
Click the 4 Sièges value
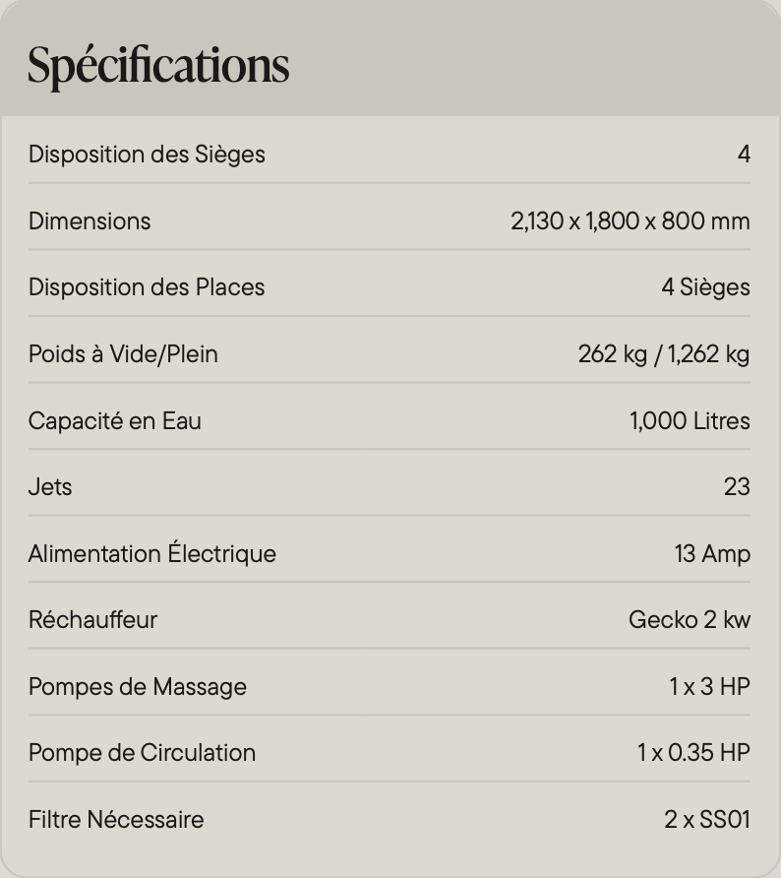pos(705,287)
